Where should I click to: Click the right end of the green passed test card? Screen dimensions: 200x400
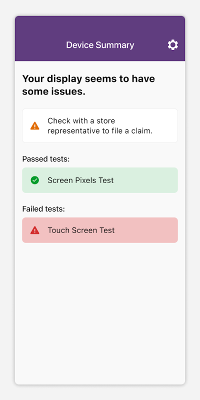(x=168, y=180)
